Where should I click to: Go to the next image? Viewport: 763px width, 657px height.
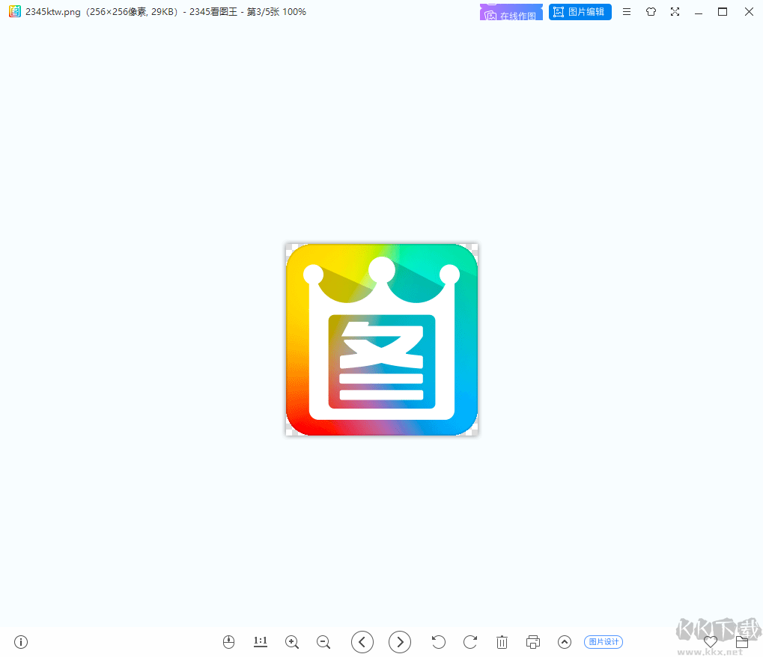tap(400, 642)
